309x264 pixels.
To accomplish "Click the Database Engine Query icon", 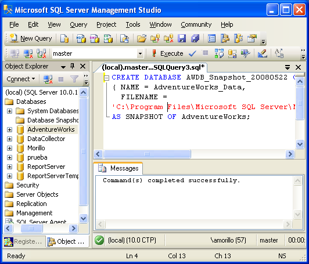I will (x=64, y=38).
